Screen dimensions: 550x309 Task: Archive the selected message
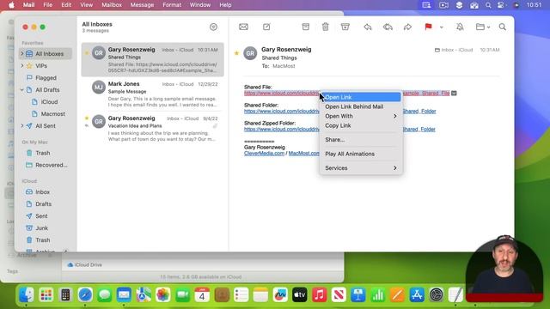point(306,27)
